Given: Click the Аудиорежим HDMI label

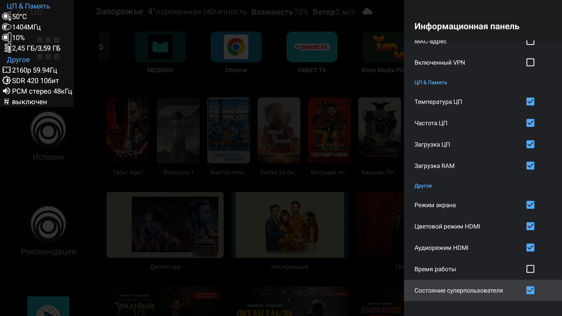Looking at the screenshot, I should [441, 248].
